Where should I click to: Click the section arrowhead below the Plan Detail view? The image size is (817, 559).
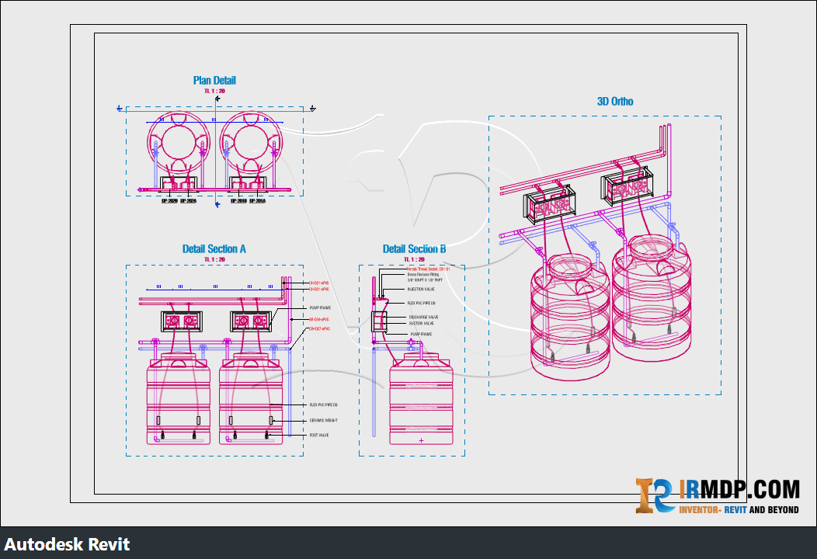(x=217, y=205)
